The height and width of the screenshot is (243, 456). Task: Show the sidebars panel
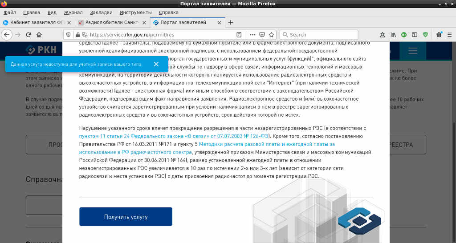(x=415, y=35)
